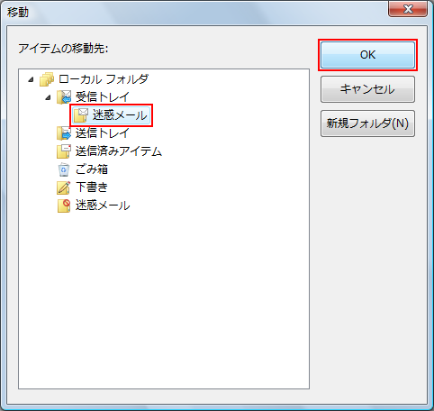The image size is (434, 411).
Task: Click the 下書き drafts pencil icon
Action: point(64,187)
